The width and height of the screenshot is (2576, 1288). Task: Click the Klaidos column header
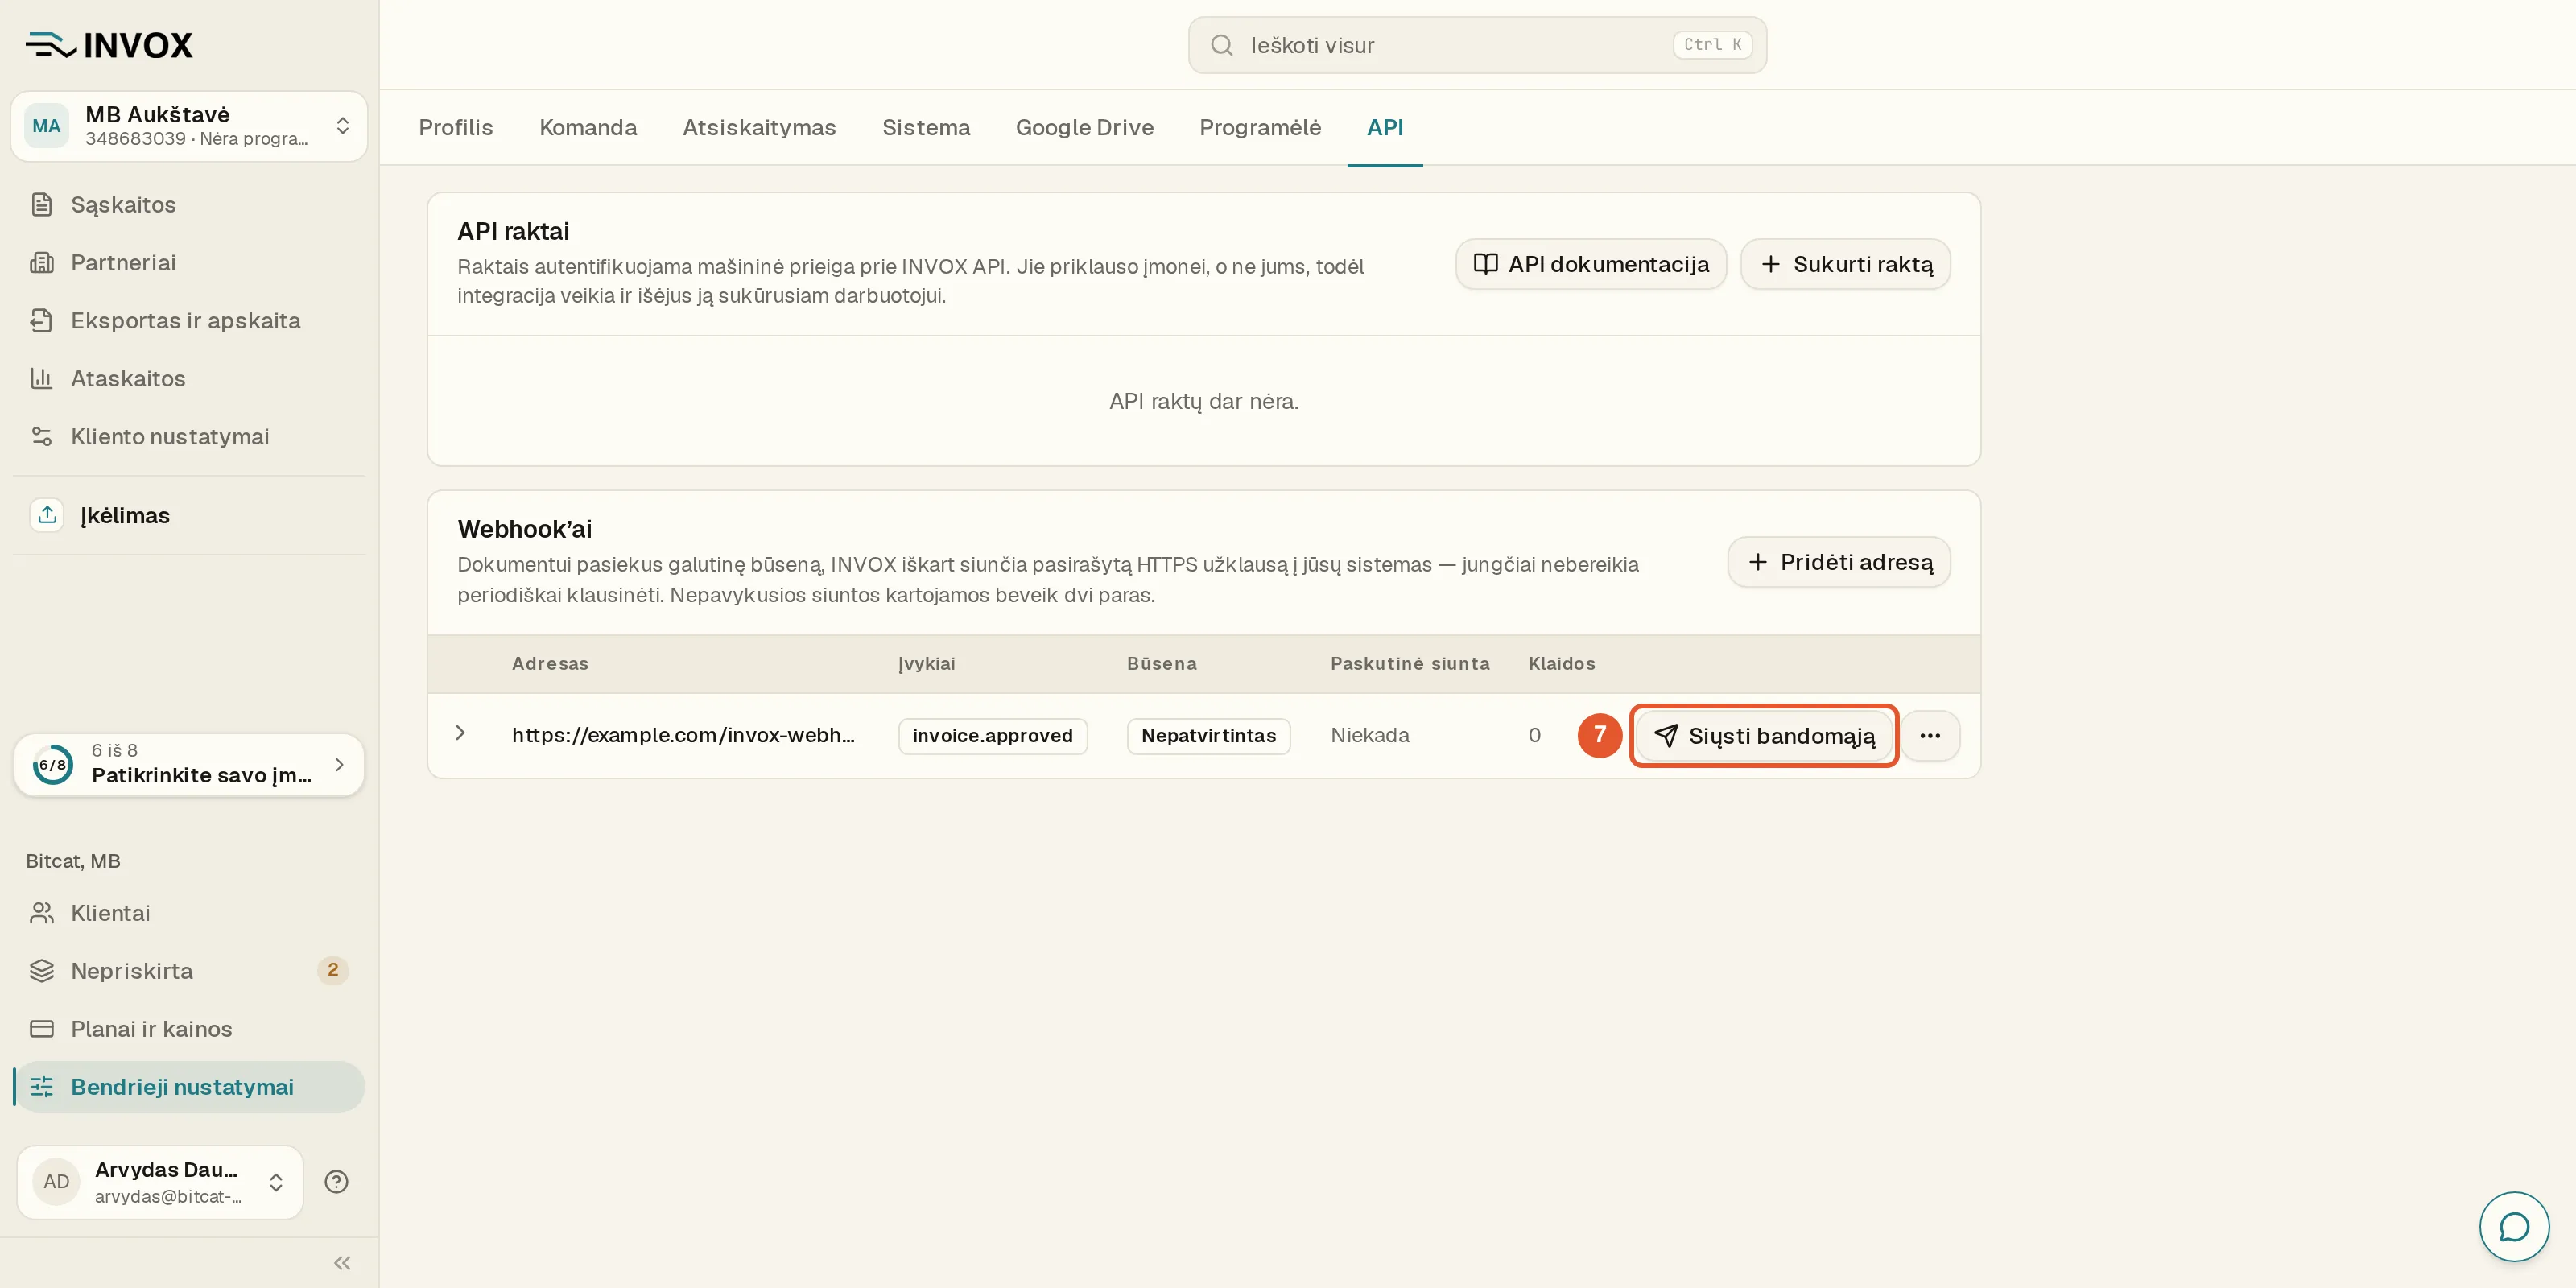1561,663
